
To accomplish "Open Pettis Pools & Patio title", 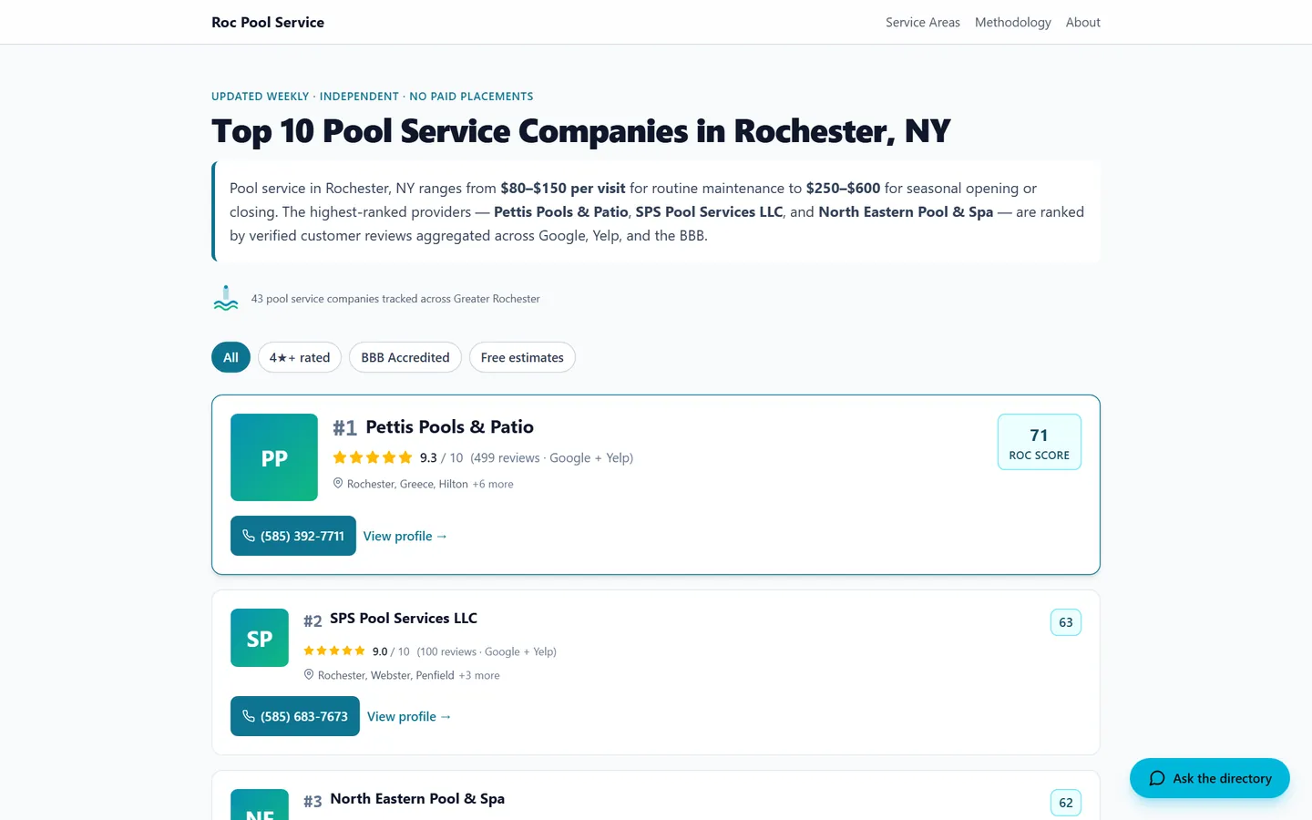I will coord(449,426).
